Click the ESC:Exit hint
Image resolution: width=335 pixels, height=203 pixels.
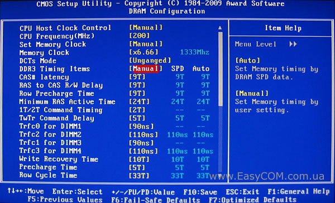[x=242, y=192]
